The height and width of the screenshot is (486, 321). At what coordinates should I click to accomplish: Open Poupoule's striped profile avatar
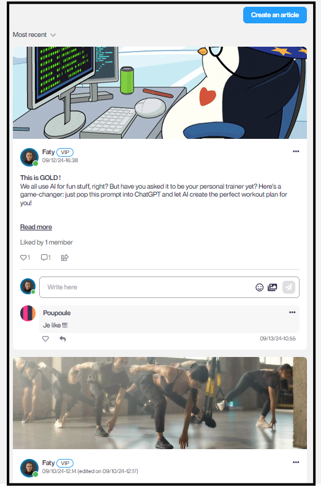28,313
